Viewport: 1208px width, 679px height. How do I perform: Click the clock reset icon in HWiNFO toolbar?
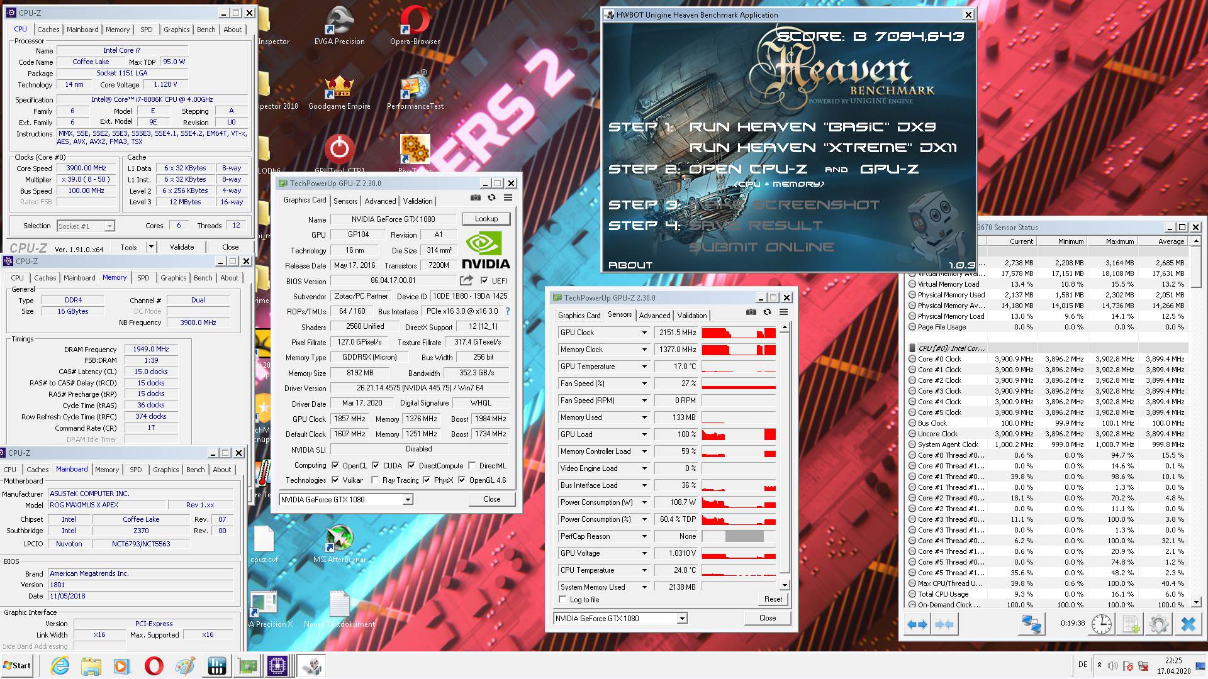pyautogui.click(x=1101, y=624)
